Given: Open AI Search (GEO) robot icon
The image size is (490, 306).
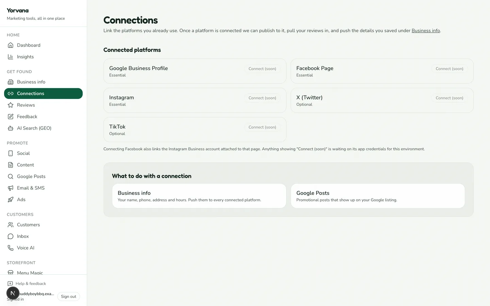Looking at the screenshot, I should point(11,128).
